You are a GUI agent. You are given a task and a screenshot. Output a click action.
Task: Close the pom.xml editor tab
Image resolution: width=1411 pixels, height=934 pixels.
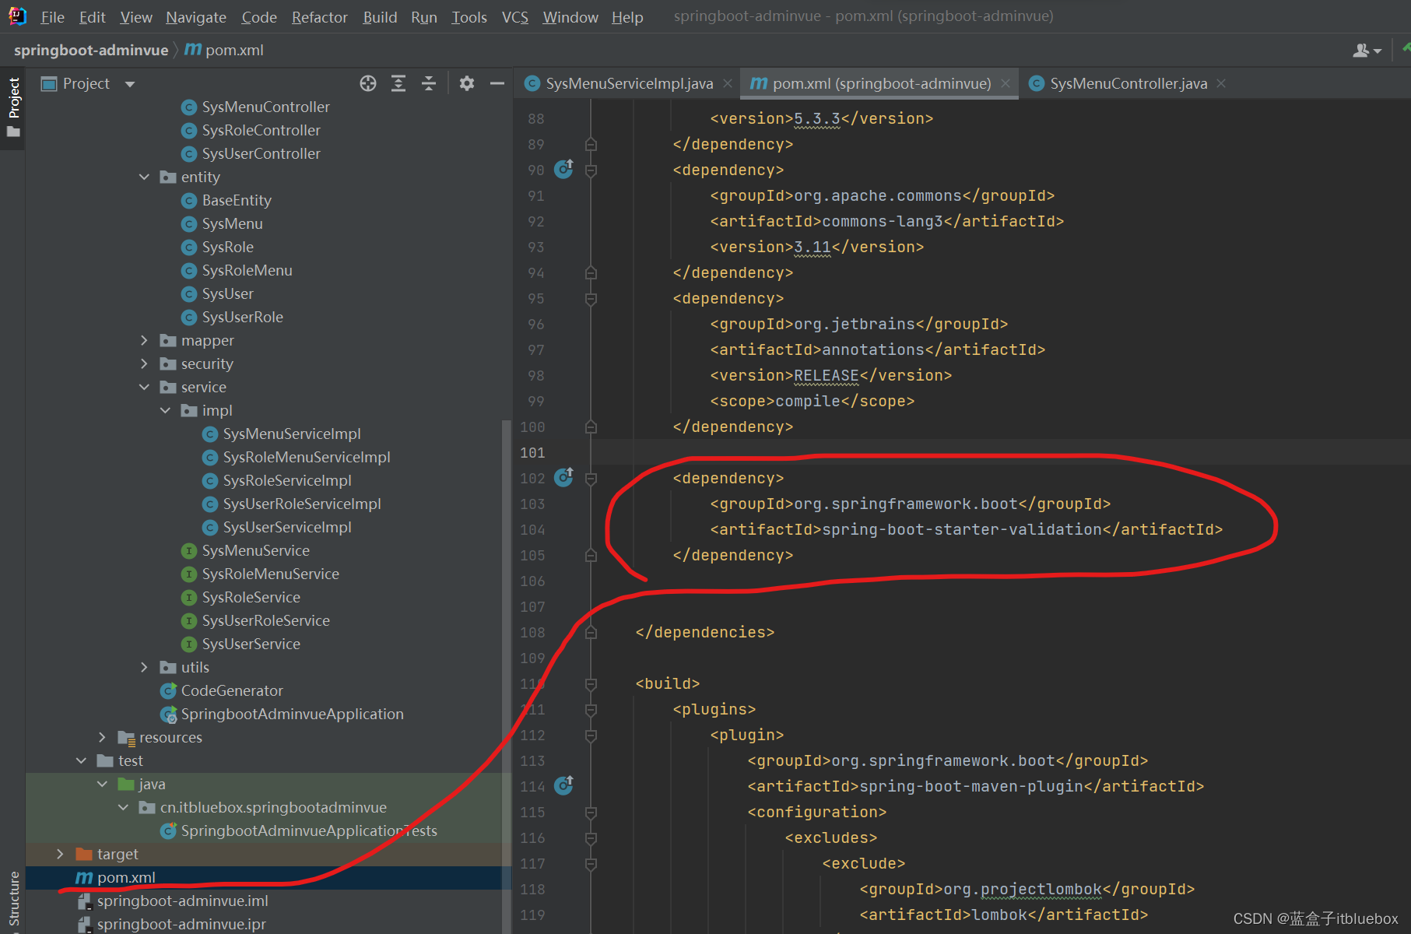click(1006, 83)
